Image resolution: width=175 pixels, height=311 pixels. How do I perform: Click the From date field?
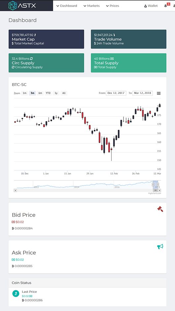pyautogui.click(x=116, y=93)
